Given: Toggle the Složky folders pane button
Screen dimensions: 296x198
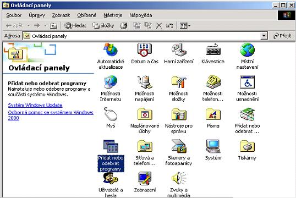Looking at the screenshot, I should (x=103, y=25).
